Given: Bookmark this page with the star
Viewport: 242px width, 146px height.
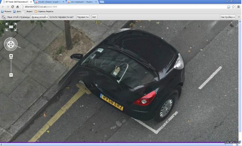Looking at the screenshot, I should click(233, 7).
